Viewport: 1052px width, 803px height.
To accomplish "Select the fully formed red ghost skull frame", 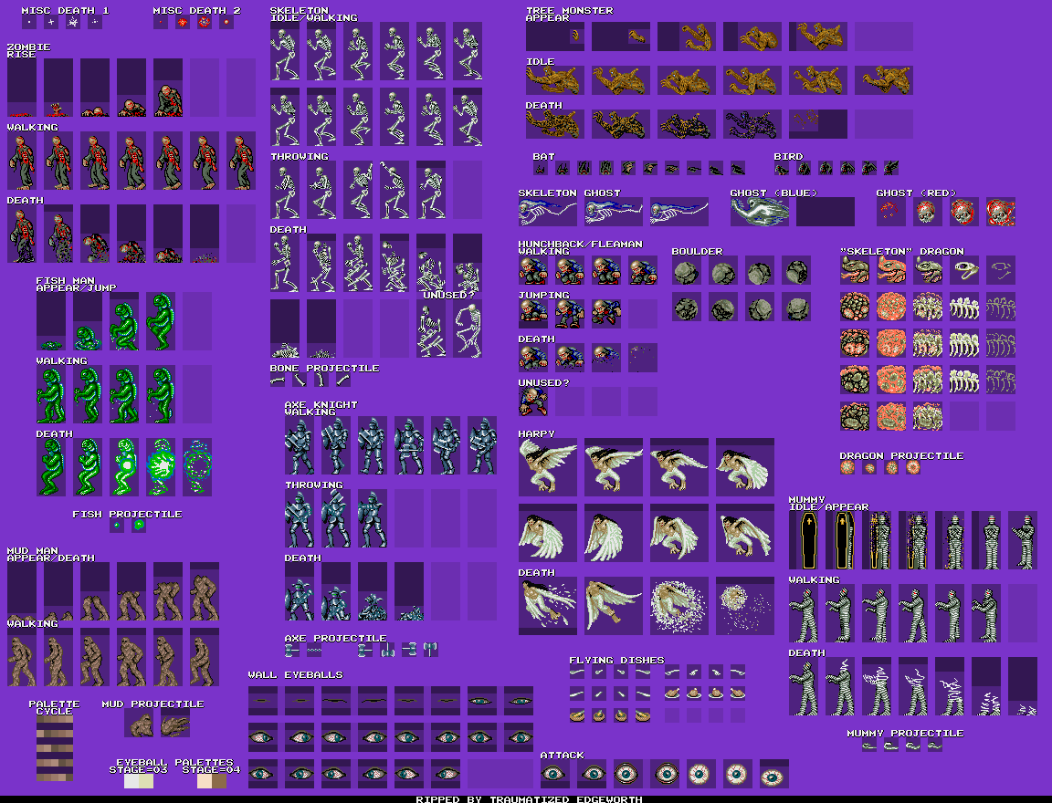I will click(1000, 212).
